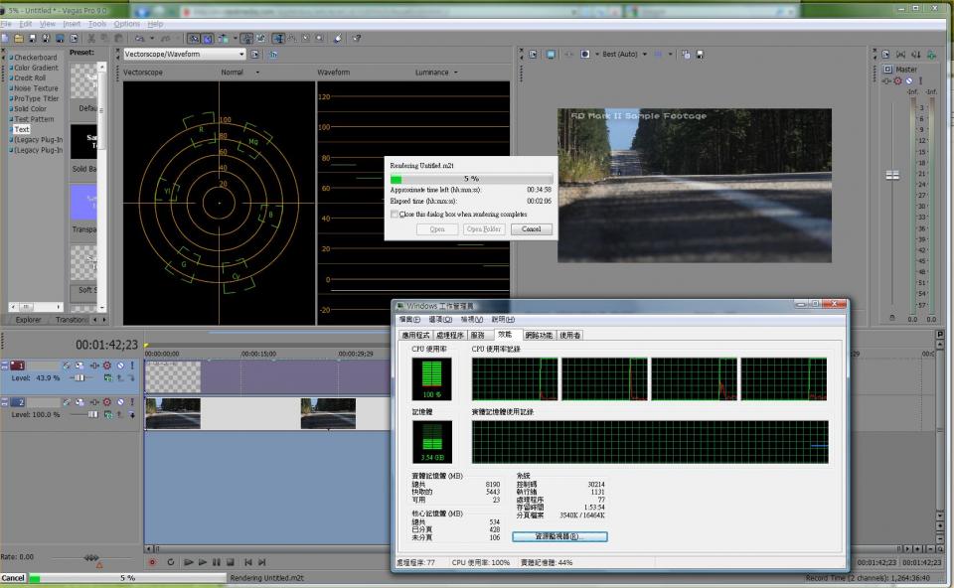
Task: Solo video track 1
Action: (131, 366)
